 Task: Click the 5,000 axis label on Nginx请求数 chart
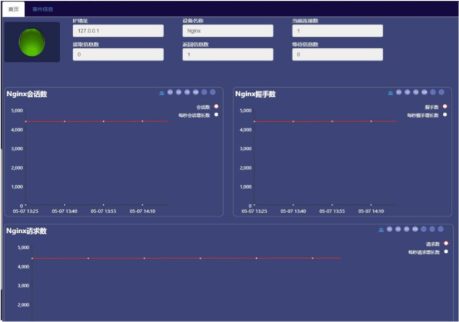pyautogui.click(x=23, y=248)
